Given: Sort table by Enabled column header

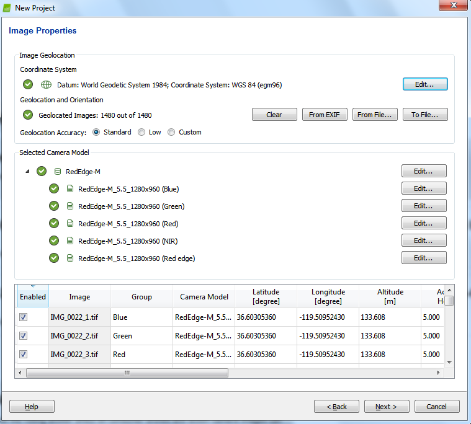Looking at the screenshot, I should 33,296.
